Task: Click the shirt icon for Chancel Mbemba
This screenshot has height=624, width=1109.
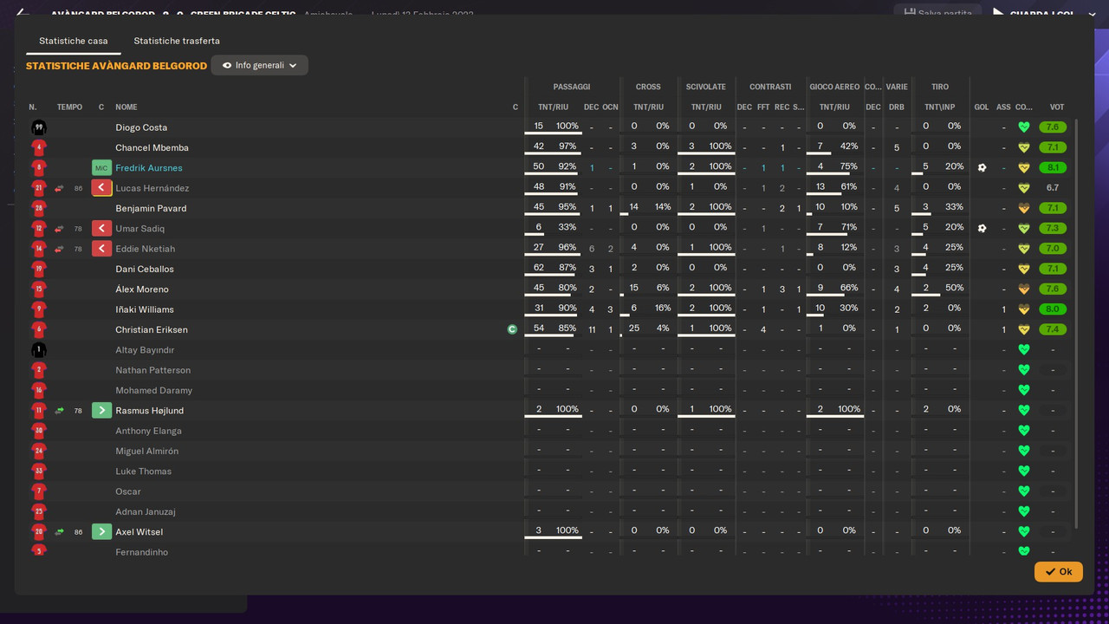Action: [38, 148]
